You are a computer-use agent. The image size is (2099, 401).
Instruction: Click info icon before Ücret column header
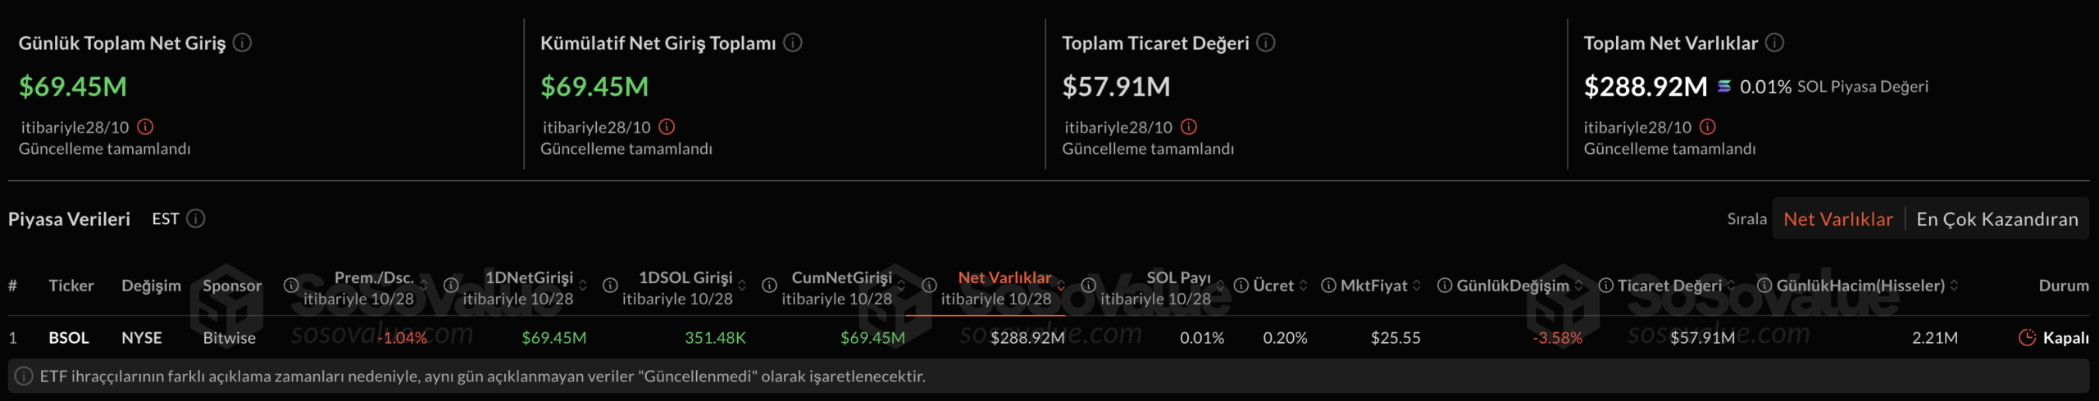(x=1241, y=286)
